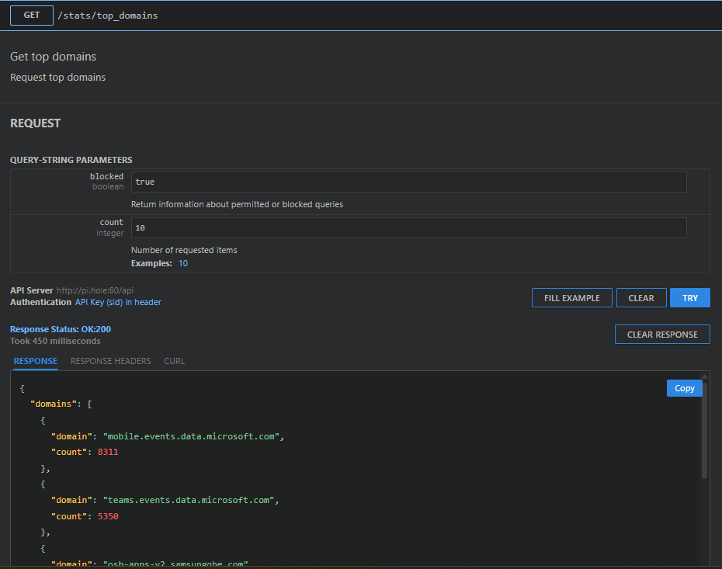Focus the blocked parameter input field
The image size is (722, 569).
click(408, 182)
